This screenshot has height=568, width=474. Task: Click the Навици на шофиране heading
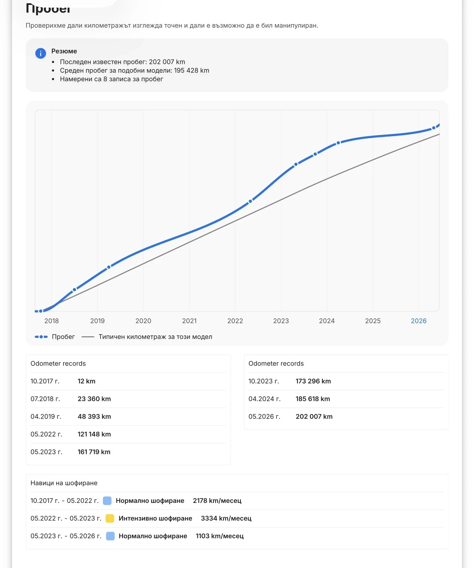point(64,483)
